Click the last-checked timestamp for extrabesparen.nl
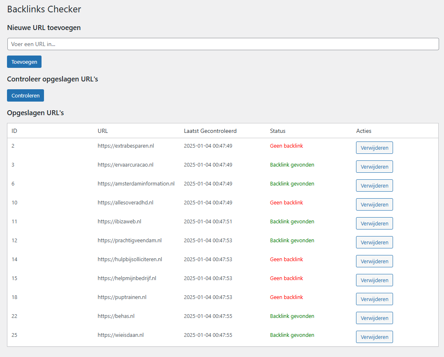The height and width of the screenshot is (357, 444). tap(208, 146)
